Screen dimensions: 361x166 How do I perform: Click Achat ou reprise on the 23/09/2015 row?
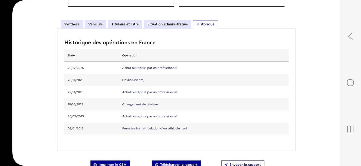pyautogui.click(x=150, y=116)
